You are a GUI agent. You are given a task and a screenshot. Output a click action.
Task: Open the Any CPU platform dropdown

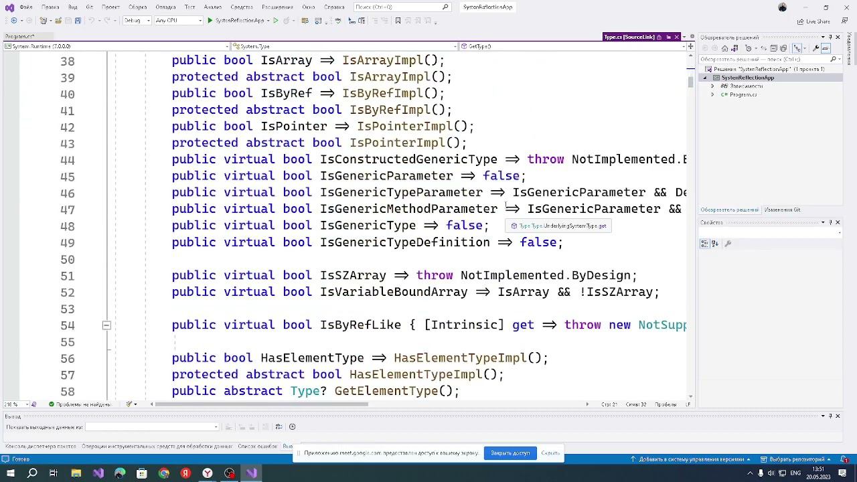pos(178,21)
